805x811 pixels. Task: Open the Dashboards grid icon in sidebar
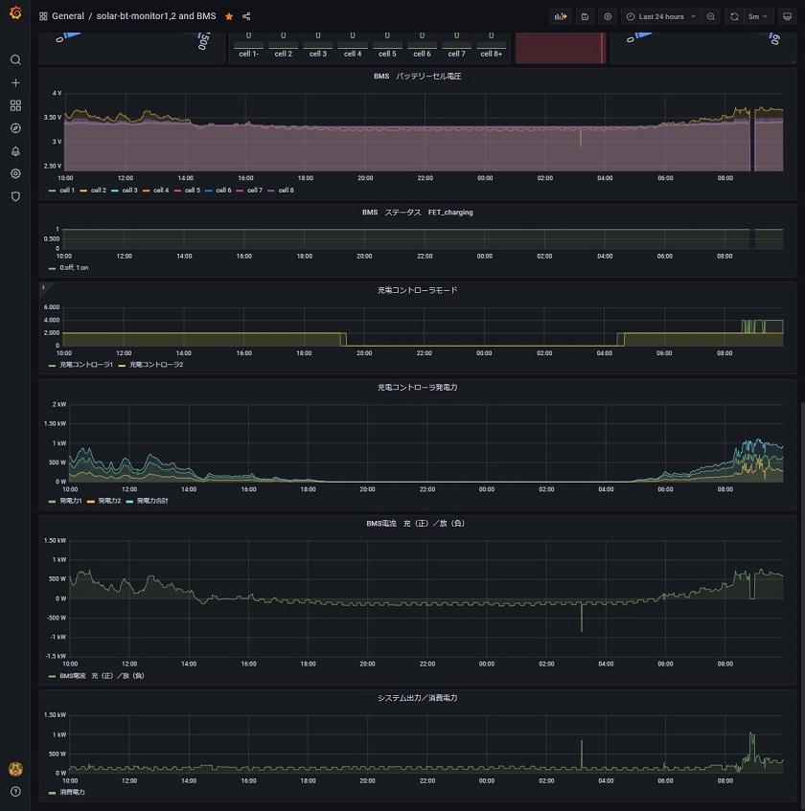(x=15, y=105)
